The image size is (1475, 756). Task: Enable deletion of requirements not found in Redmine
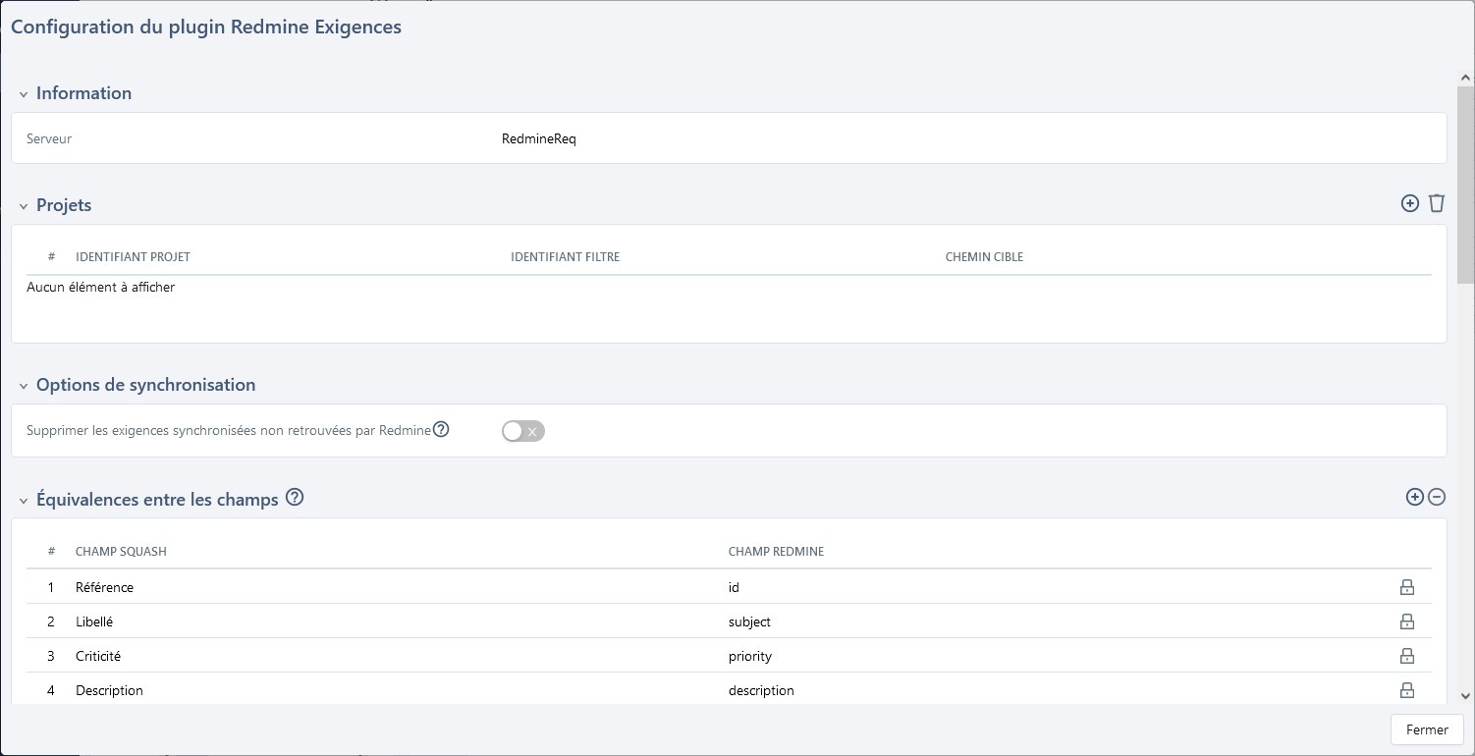(x=522, y=431)
